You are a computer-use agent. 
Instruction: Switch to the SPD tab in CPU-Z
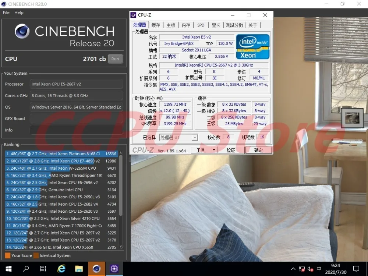tap(201, 25)
